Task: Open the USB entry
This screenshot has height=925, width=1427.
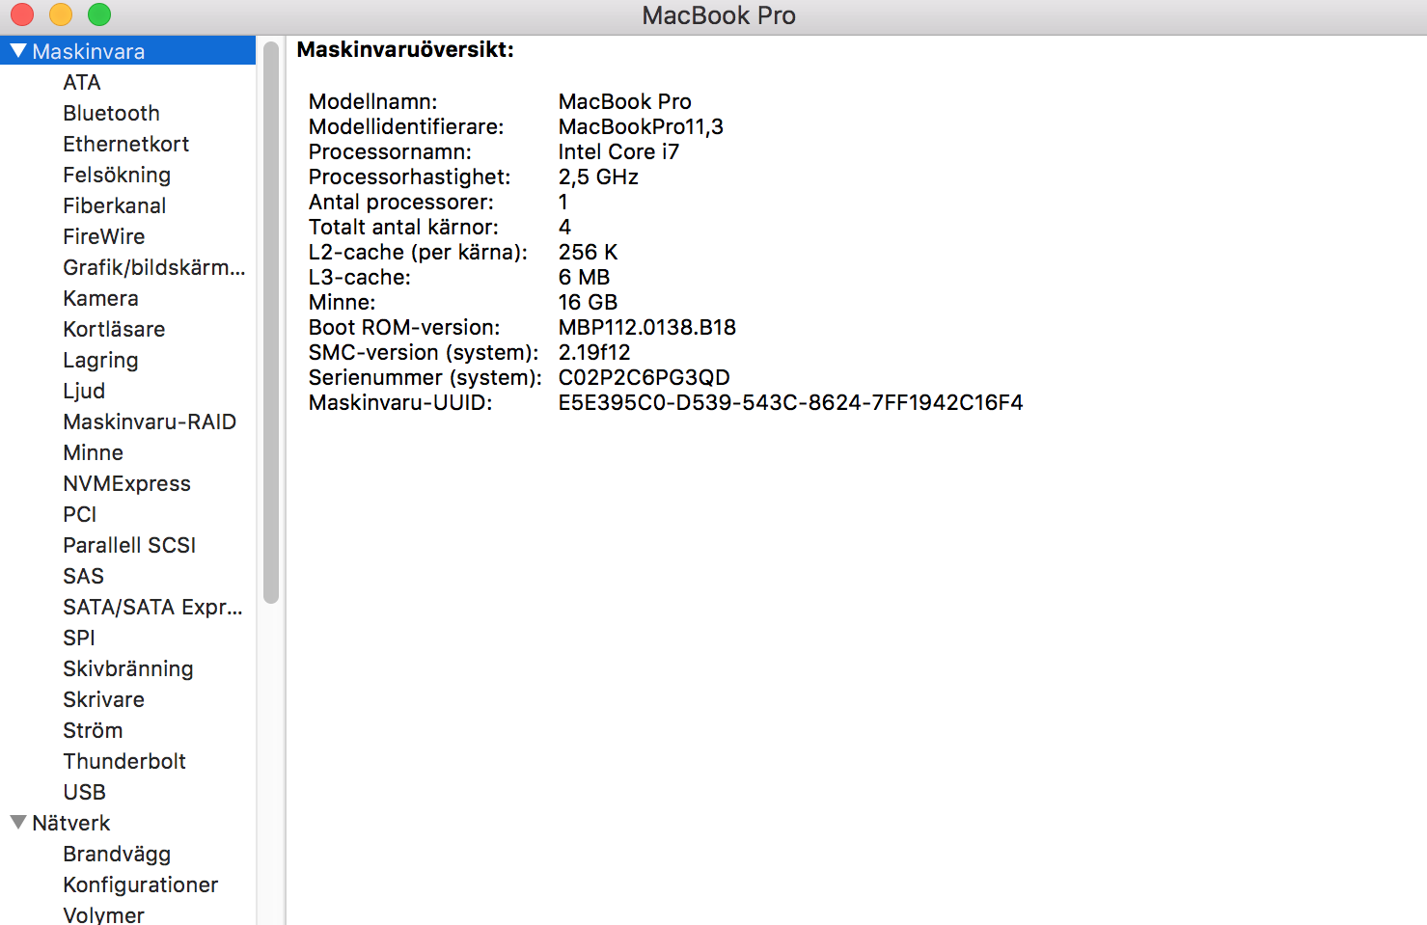Action: [85, 792]
